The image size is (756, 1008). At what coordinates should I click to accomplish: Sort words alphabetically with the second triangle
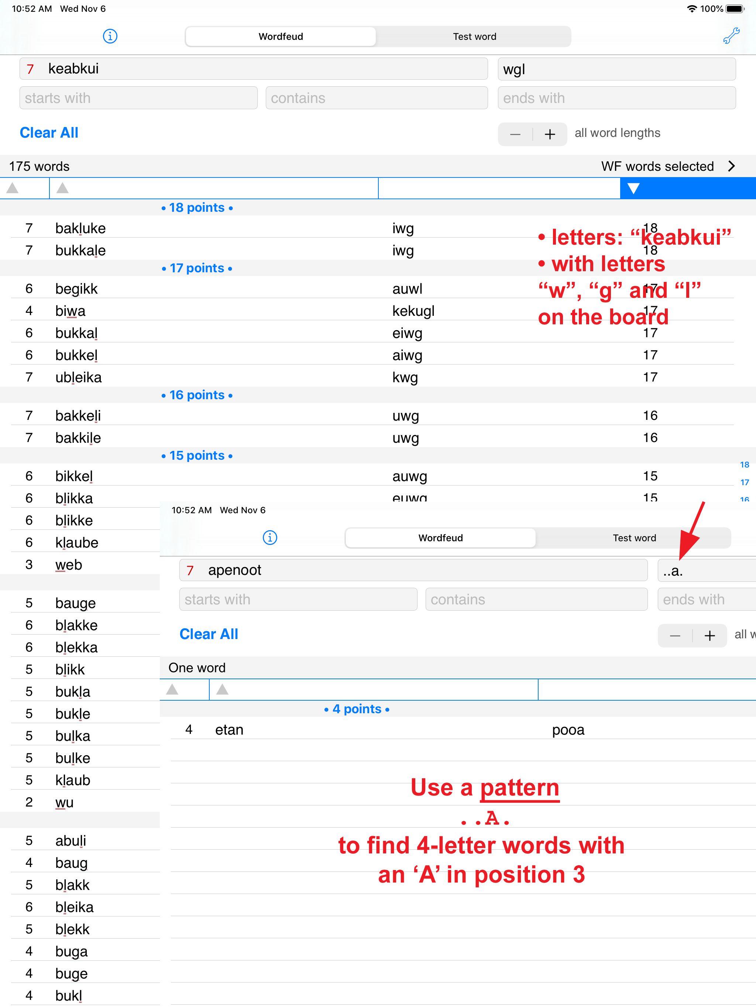pyautogui.click(x=62, y=188)
